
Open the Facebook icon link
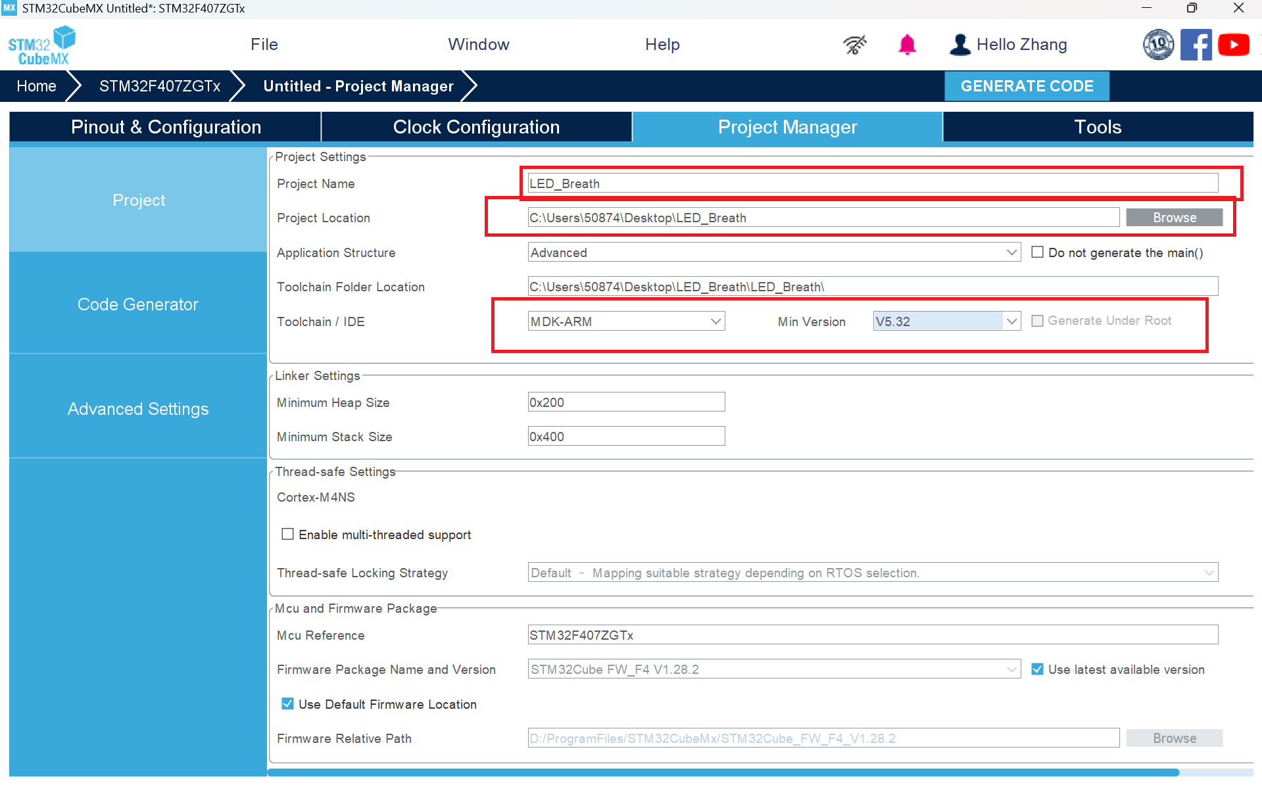click(x=1196, y=45)
